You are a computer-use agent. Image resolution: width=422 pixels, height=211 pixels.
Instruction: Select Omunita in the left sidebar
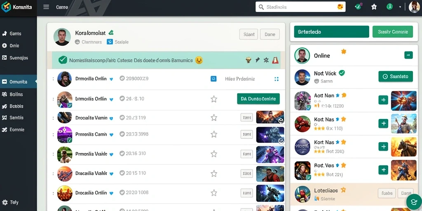click(x=18, y=82)
